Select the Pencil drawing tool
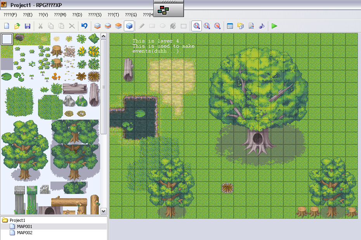361x240 pixels. (141, 26)
